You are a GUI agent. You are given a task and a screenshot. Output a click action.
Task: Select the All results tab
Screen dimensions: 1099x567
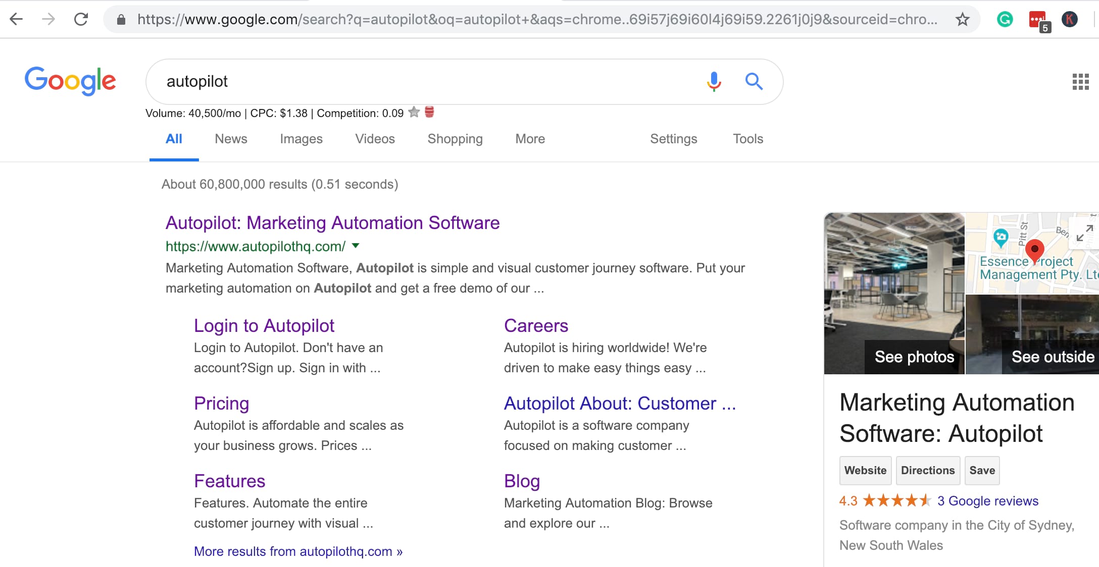(174, 139)
